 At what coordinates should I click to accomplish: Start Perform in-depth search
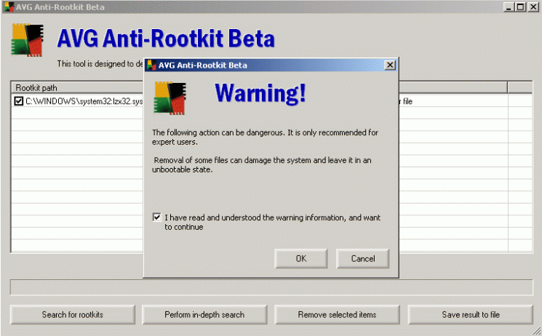pos(204,315)
